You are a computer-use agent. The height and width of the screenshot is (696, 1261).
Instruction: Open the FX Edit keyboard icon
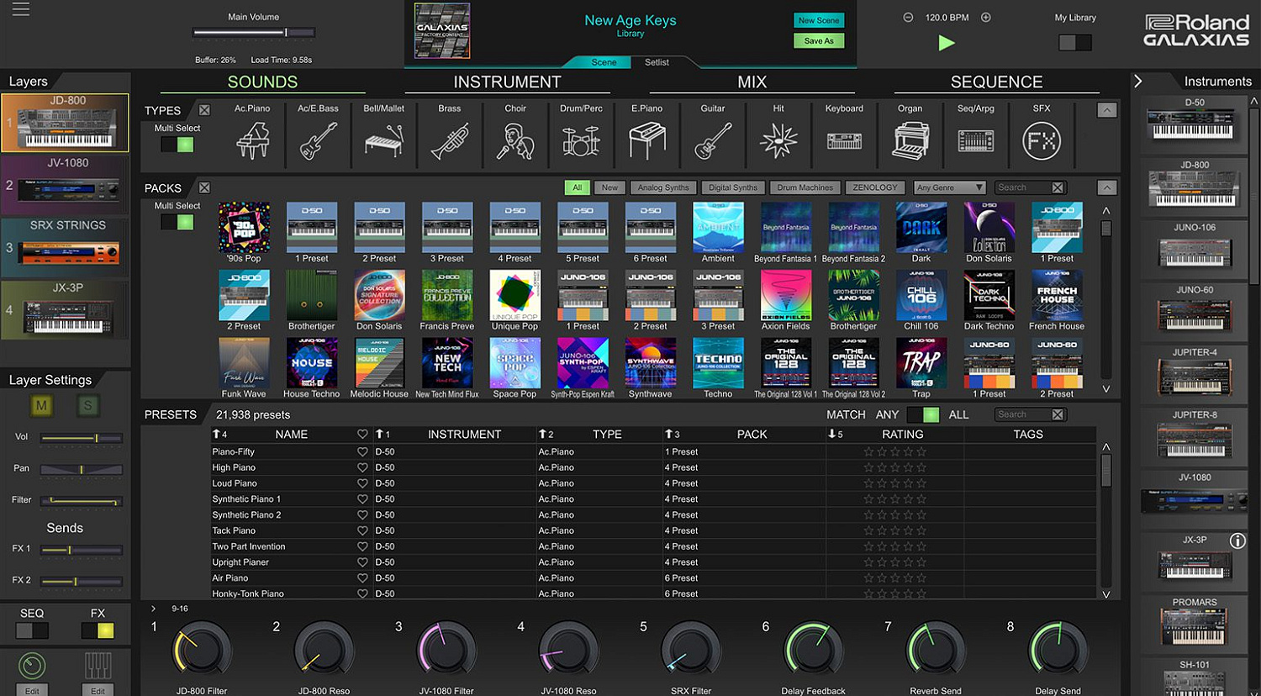[98, 667]
